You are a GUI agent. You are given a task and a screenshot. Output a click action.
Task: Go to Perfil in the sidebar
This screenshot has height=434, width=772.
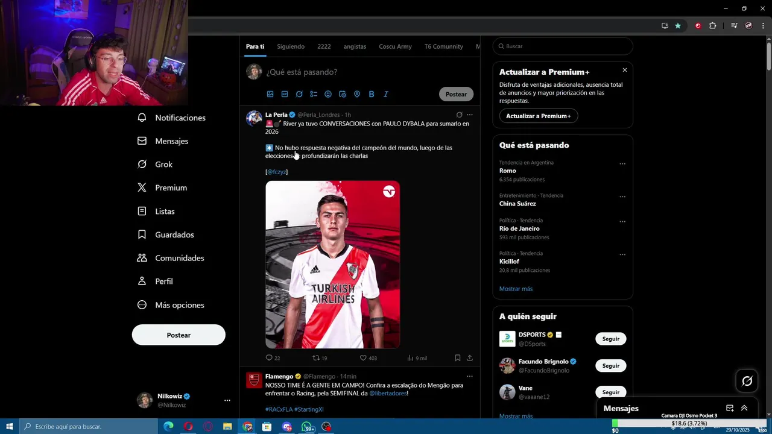pyautogui.click(x=156, y=281)
